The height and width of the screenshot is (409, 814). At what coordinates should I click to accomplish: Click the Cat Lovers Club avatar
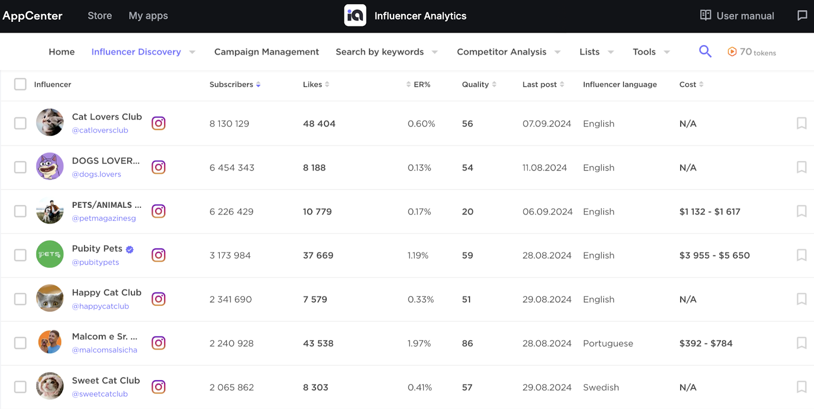click(x=50, y=122)
